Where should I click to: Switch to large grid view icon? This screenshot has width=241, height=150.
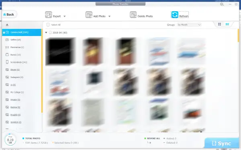click(219, 24)
